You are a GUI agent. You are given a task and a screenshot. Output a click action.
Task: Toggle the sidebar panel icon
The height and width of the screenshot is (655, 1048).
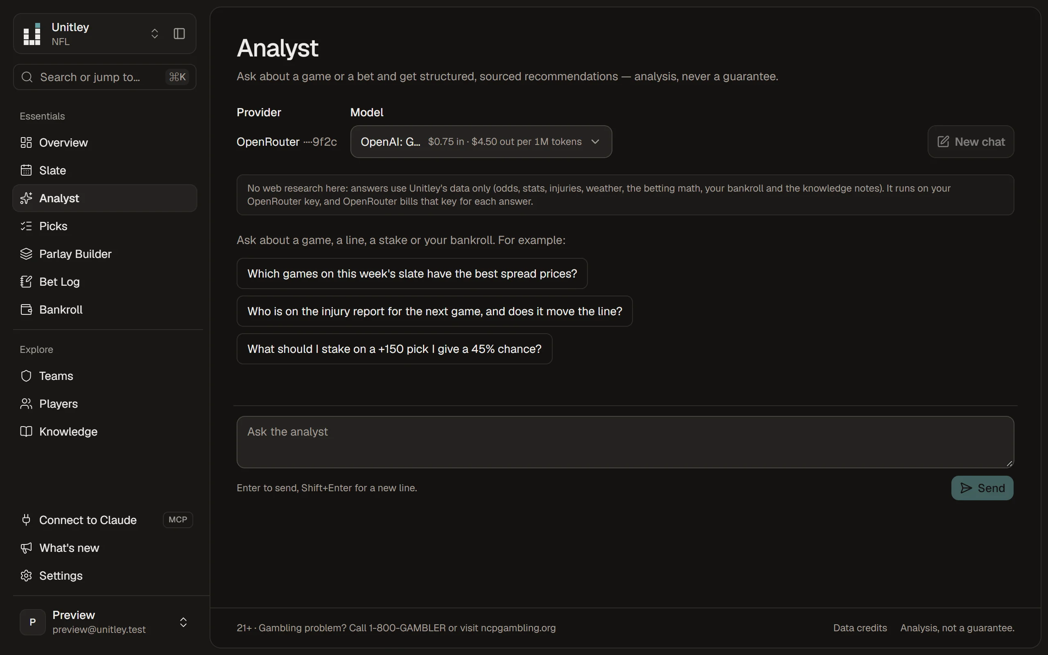click(179, 34)
